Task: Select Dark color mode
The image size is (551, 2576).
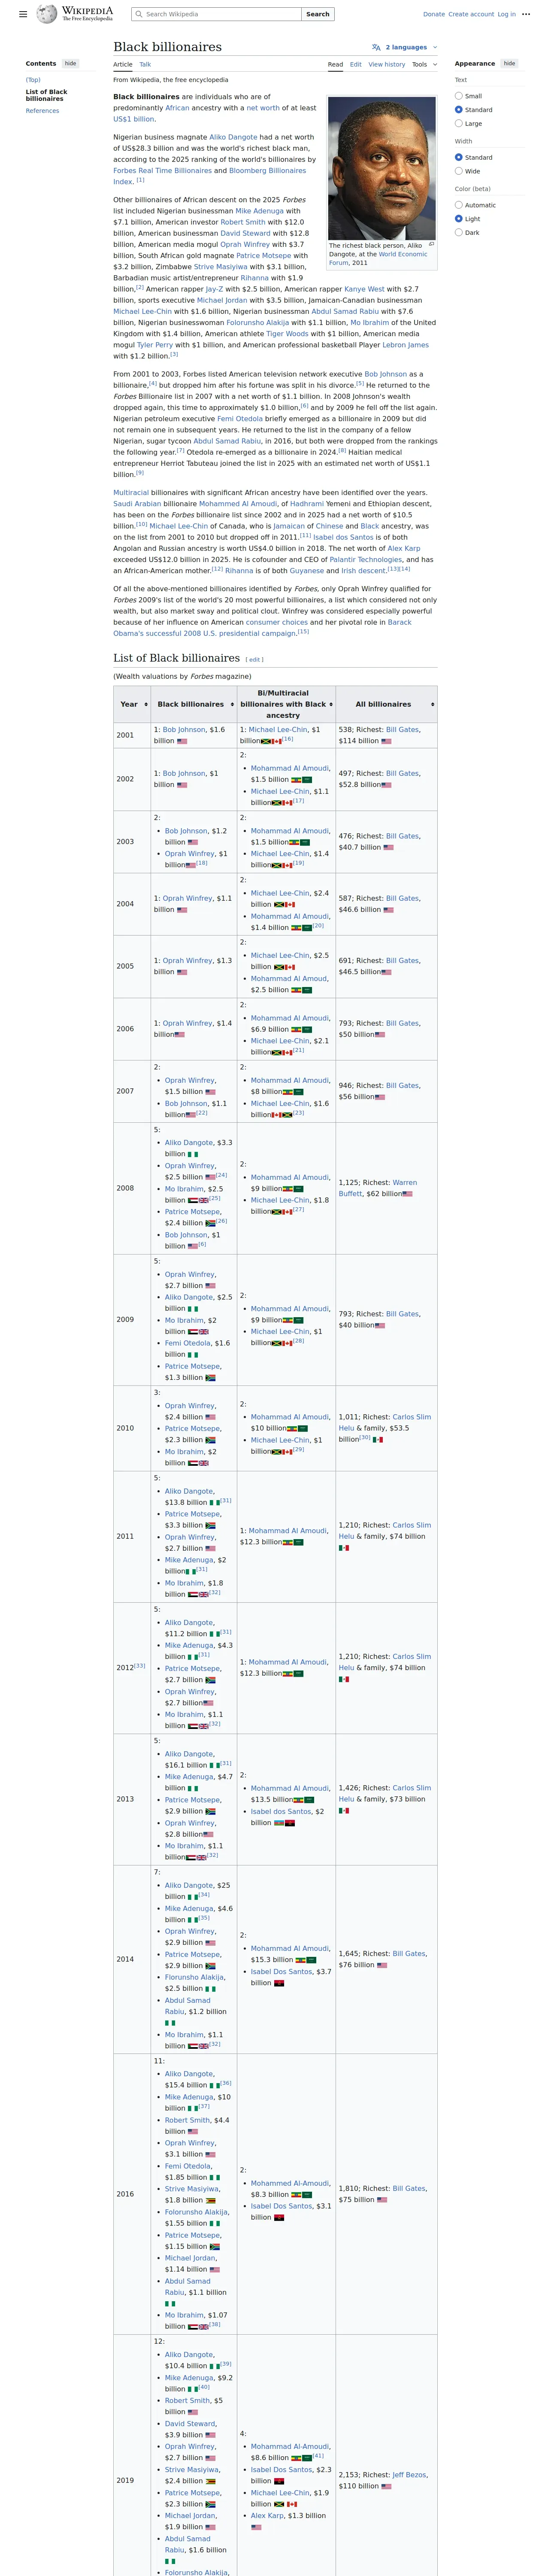Action: coord(459,232)
